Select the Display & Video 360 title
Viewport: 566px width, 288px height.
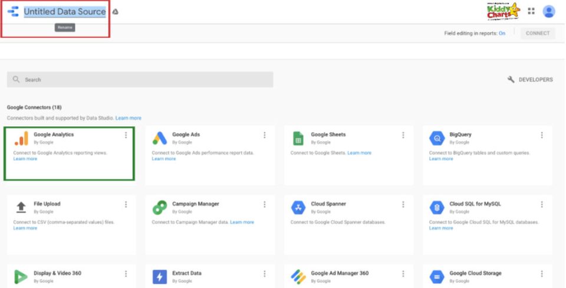57,273
